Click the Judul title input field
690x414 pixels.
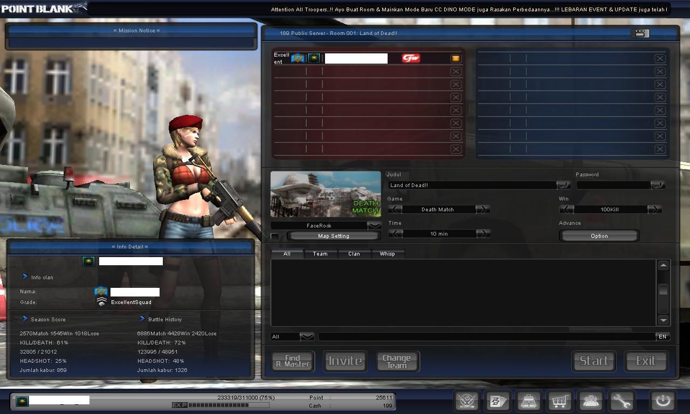pyautogui.click(x=472, y=185)
